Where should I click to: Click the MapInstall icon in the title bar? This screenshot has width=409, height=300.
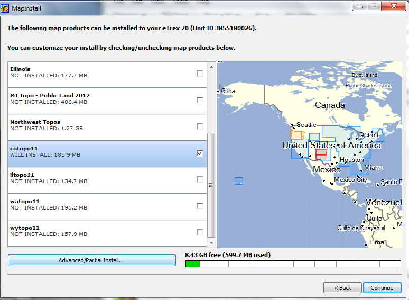(x=6, y=7)
